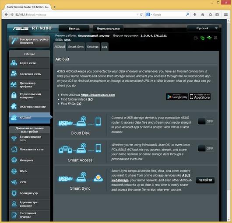
Task: Click the Перезагрузка reboot button
Action: coord(108,28)
